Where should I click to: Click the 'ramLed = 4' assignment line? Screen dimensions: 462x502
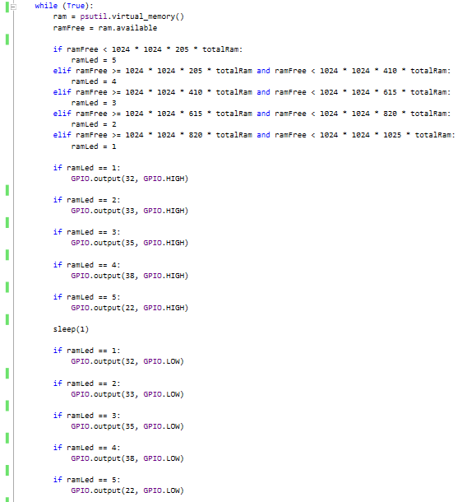pos(94,81)
